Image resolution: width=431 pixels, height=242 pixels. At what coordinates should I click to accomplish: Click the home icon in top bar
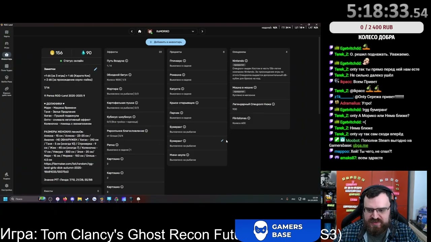139,31
